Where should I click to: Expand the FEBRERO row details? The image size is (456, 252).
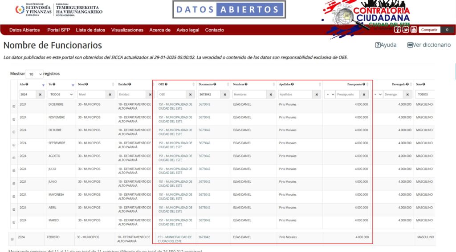click(x=12, y=239)
